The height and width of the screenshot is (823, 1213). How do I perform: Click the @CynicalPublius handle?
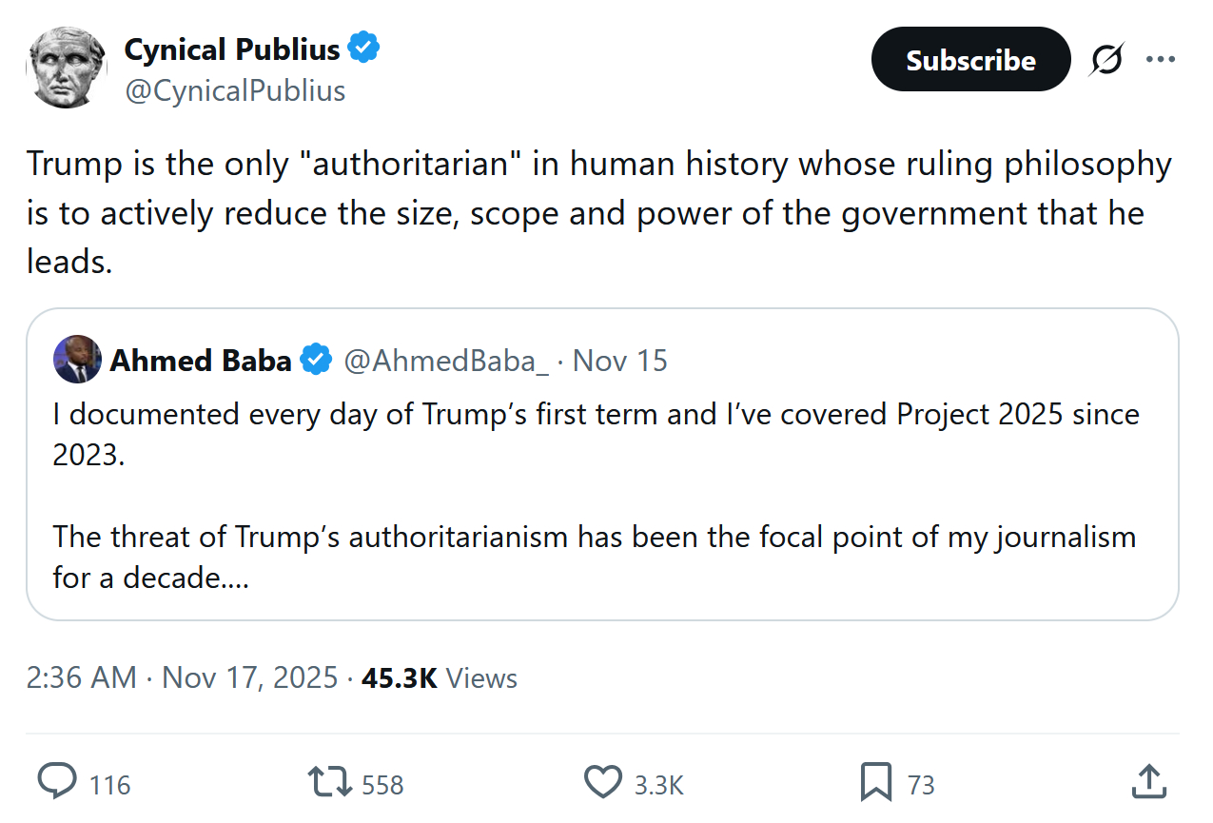click(235, 90)
